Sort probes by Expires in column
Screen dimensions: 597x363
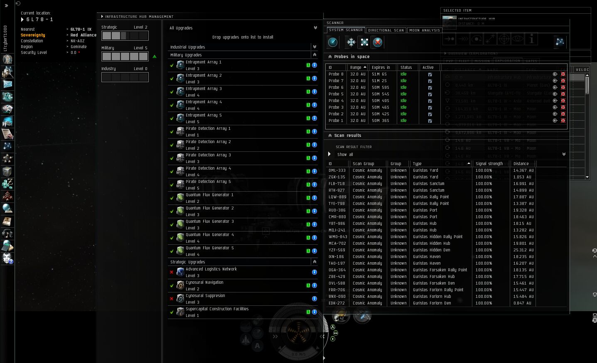click(383, 67)
